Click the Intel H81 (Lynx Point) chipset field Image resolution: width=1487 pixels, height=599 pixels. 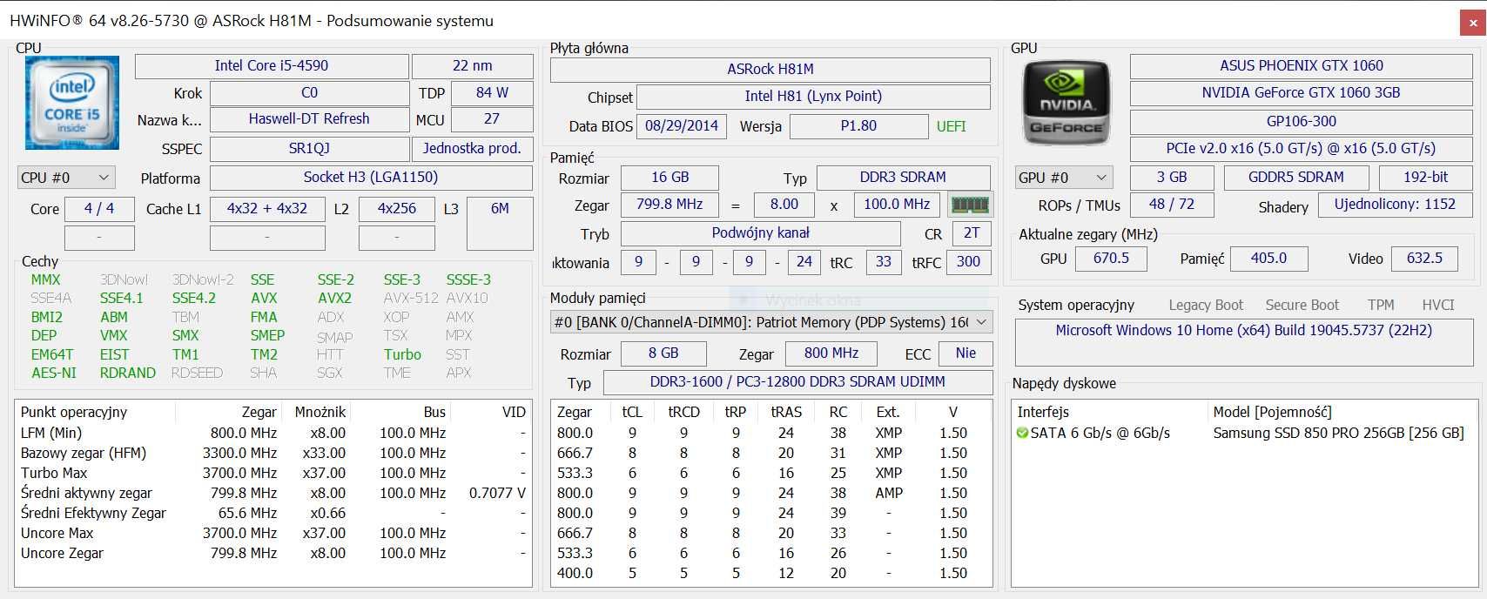click(813, 97)
